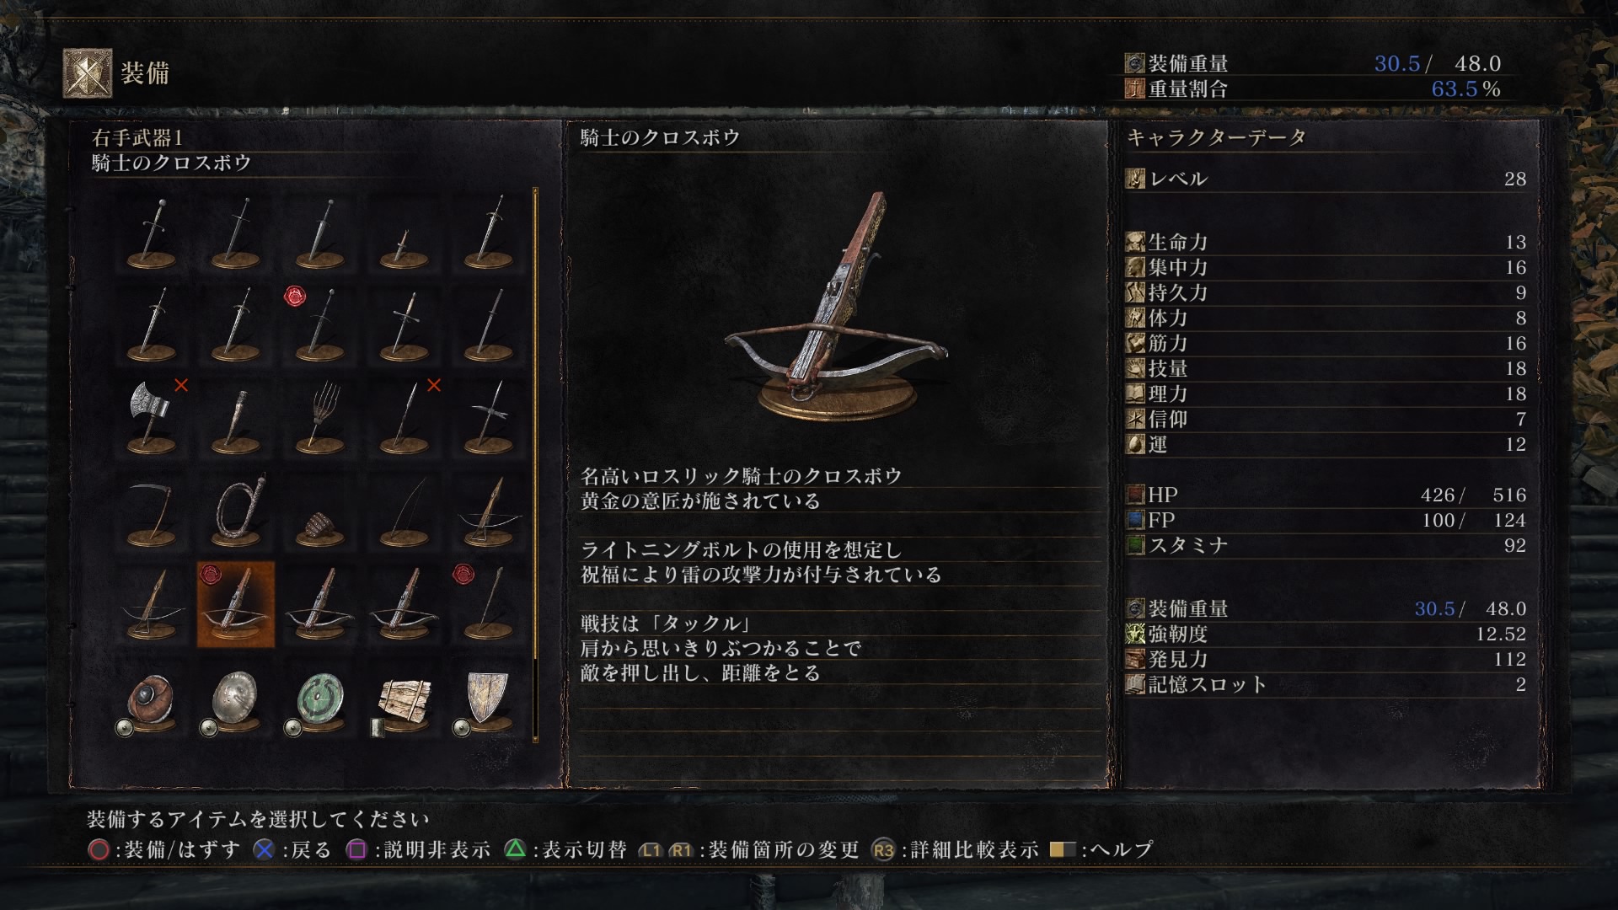1618x910 pixels.
Task: Select the curved sickle weapon icon
Action: tap(152, 511)
